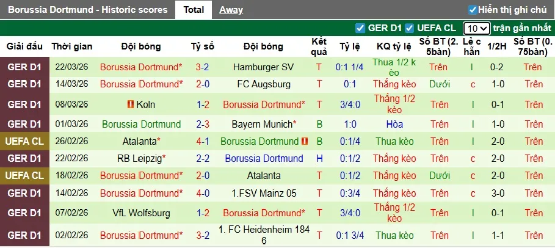Open RB Leipzig team page
Viewport: 555px width, 248px height.
(141, 158)
